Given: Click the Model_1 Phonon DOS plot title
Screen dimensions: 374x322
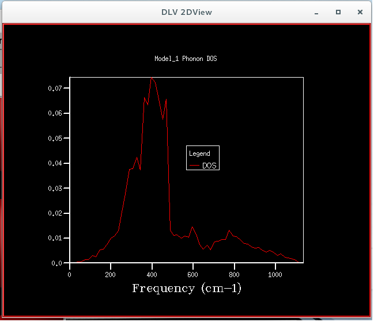Looking at the screenshot, I should 187,59.
